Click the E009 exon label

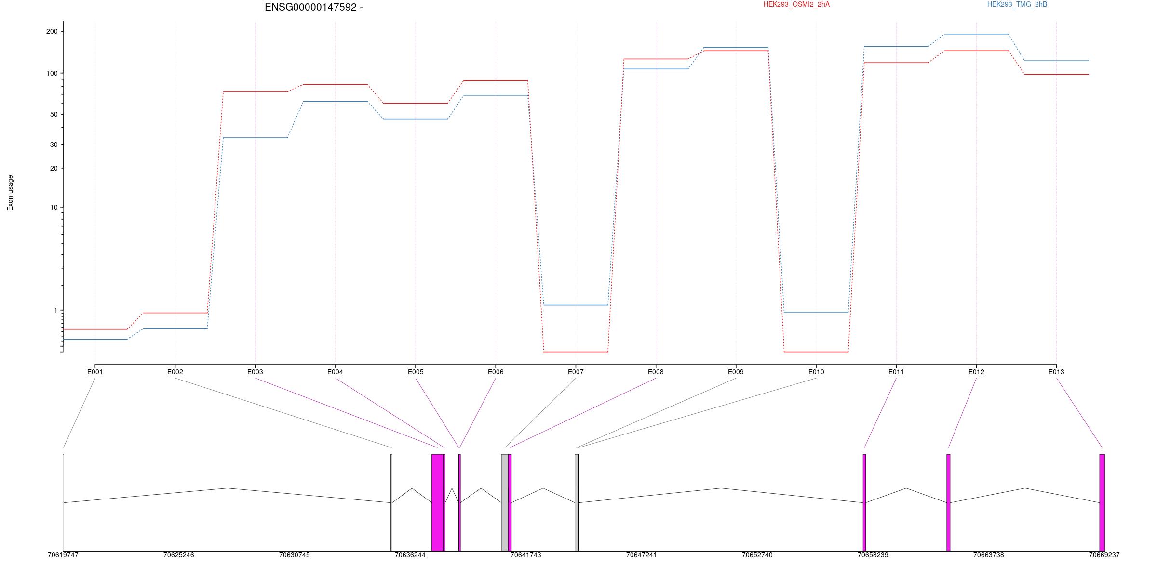[x=736, y=372]
